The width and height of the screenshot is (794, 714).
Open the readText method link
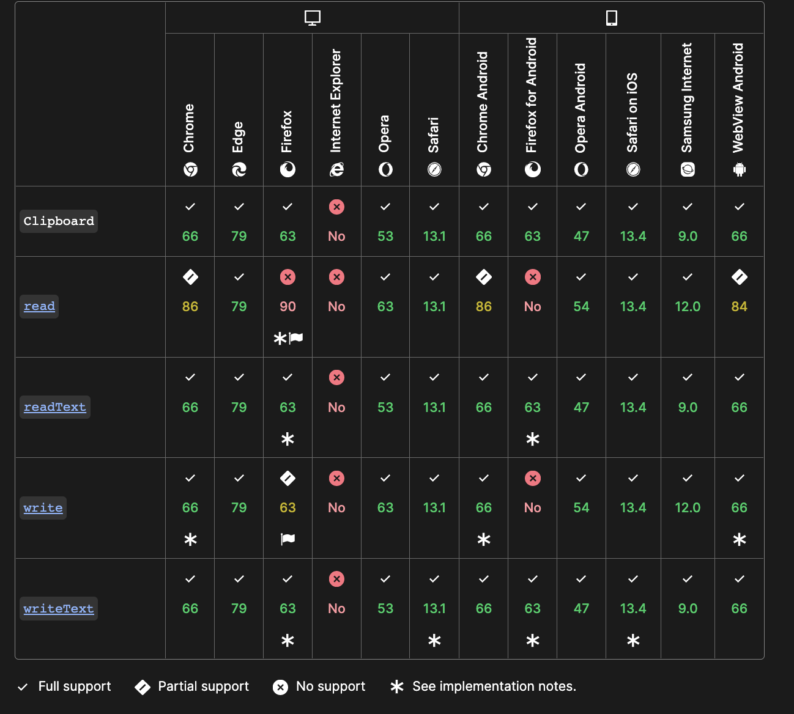click(54, 407)
